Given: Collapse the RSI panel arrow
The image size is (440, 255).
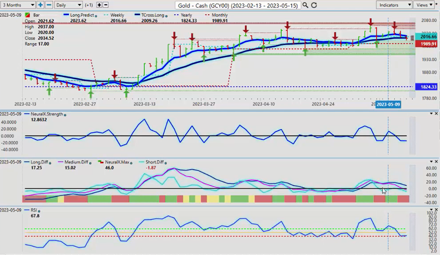Looking at the screenshot, I should (x=431, y=209).
